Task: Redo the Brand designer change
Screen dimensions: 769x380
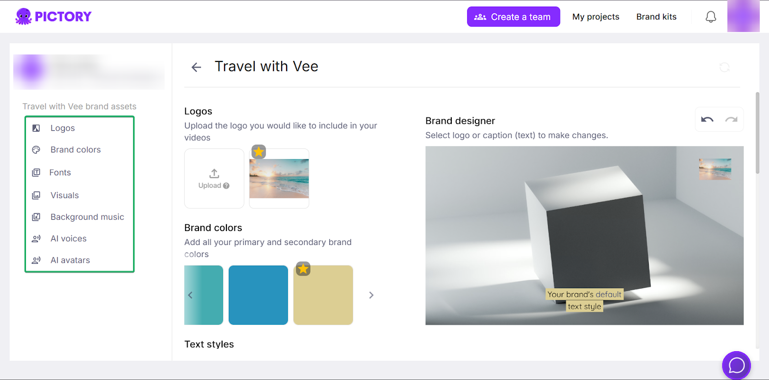Action: 731,120
